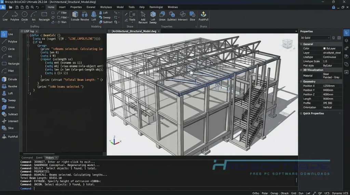350x195 pixels.
Task: Switch to the LISP.lisp editor tab
Action: (x=29, y=31)
